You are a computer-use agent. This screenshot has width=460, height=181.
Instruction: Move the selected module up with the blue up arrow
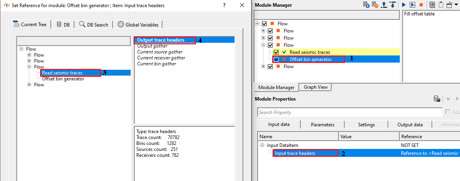point(384,5)
